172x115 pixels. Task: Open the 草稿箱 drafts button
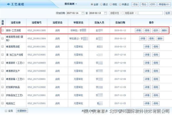[164, 4]
